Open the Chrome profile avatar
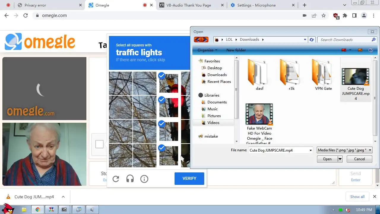 click(364, 15)
